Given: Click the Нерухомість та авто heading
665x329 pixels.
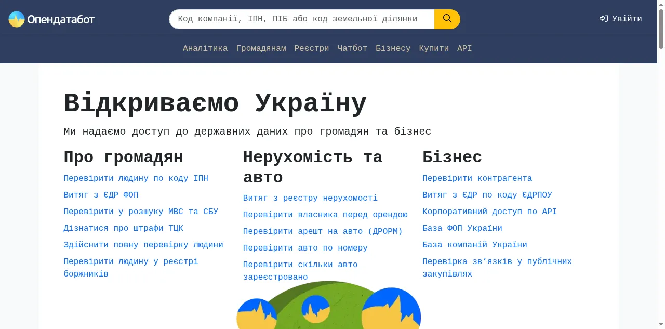Looking at the screenshot, I should click(313, 167).
